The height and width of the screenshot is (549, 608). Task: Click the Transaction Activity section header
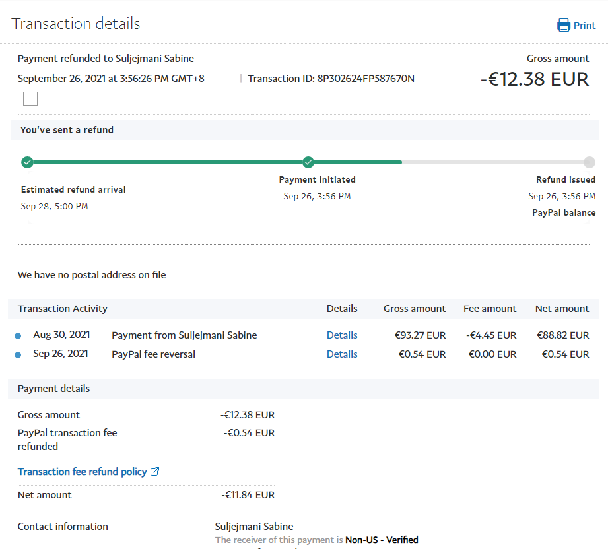pos(63,309)
